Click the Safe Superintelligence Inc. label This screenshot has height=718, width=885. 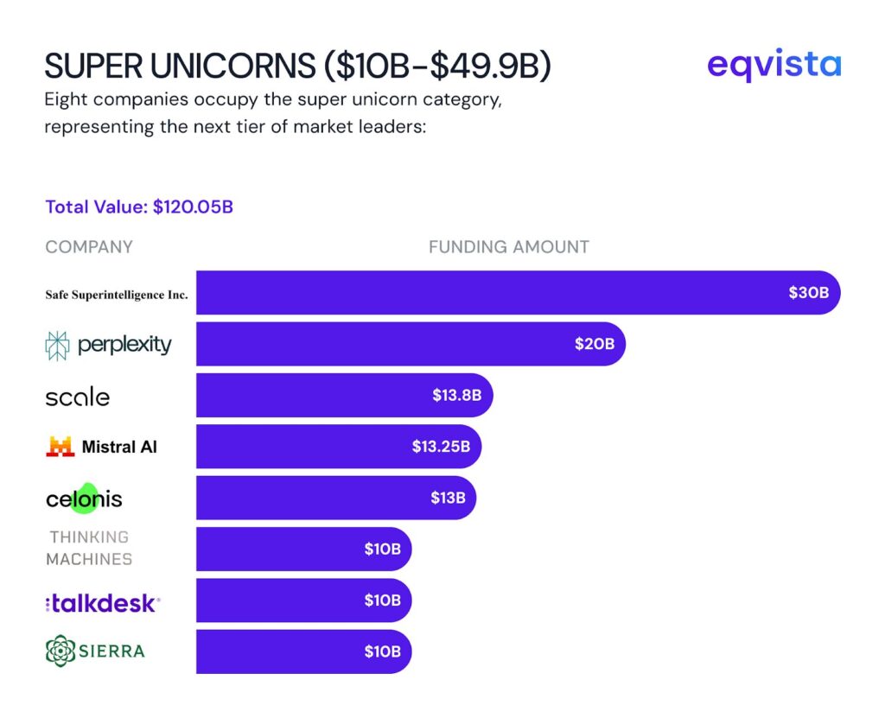pos(117,295)
